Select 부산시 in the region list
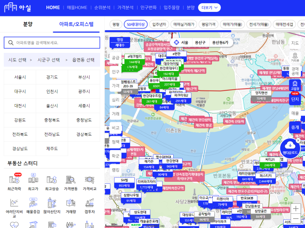Screen dimensions: 305x228 [84, 77]
